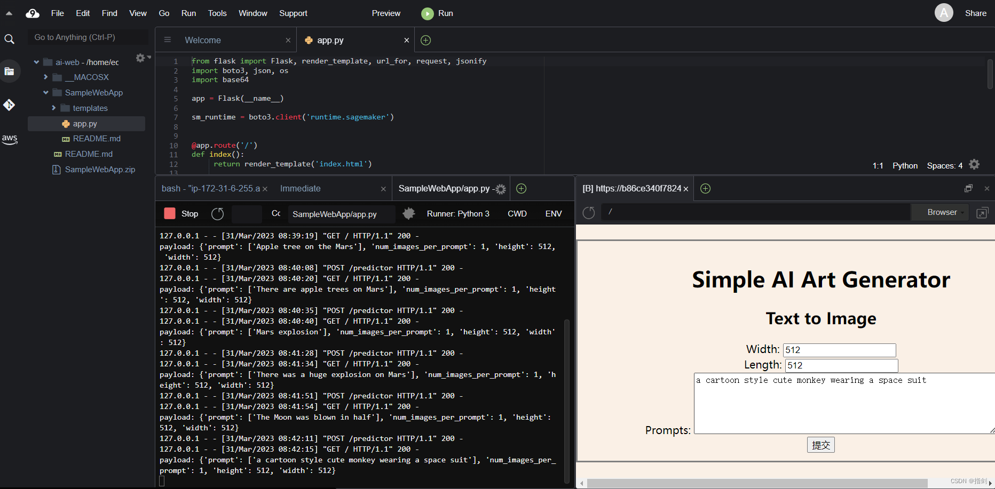The width and height of the screenshot is (995, 489).
Task: Expand the __MACOSX folder
Action: (x=46, y=77)
